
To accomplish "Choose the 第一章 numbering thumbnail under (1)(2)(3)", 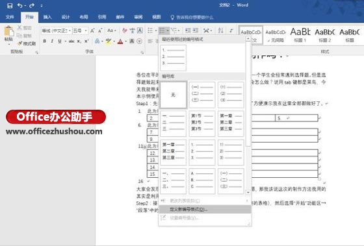I will coord(231,123).
